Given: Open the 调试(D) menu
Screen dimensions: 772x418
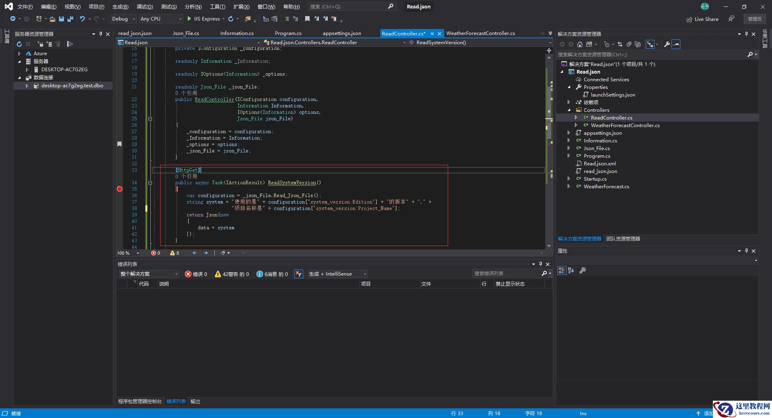Looking at the screenshot, I should click(x=144, y=7).
